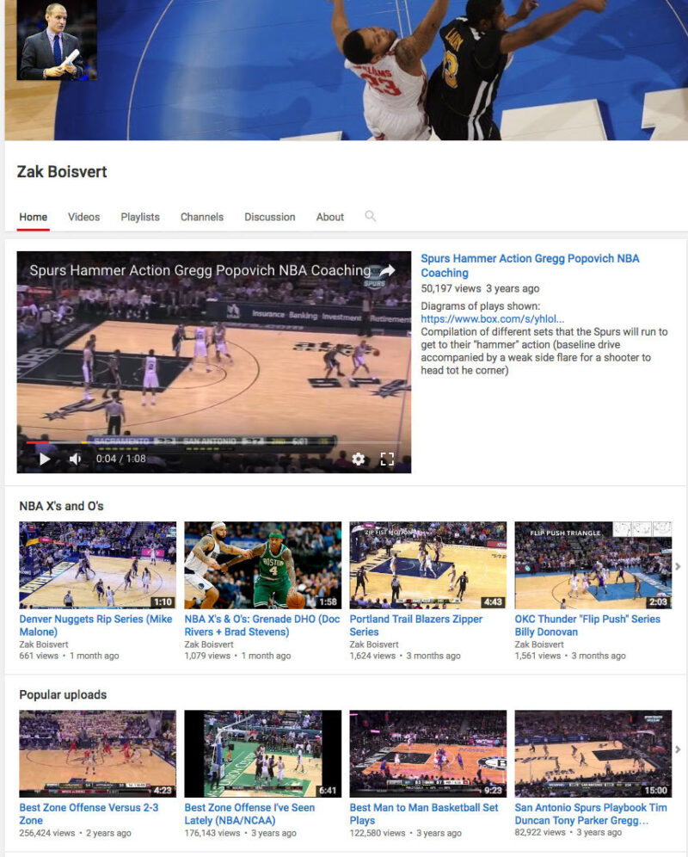The image size is (688, 857).
Task: Click "1,624 views" text
Action: click(372, 656)
